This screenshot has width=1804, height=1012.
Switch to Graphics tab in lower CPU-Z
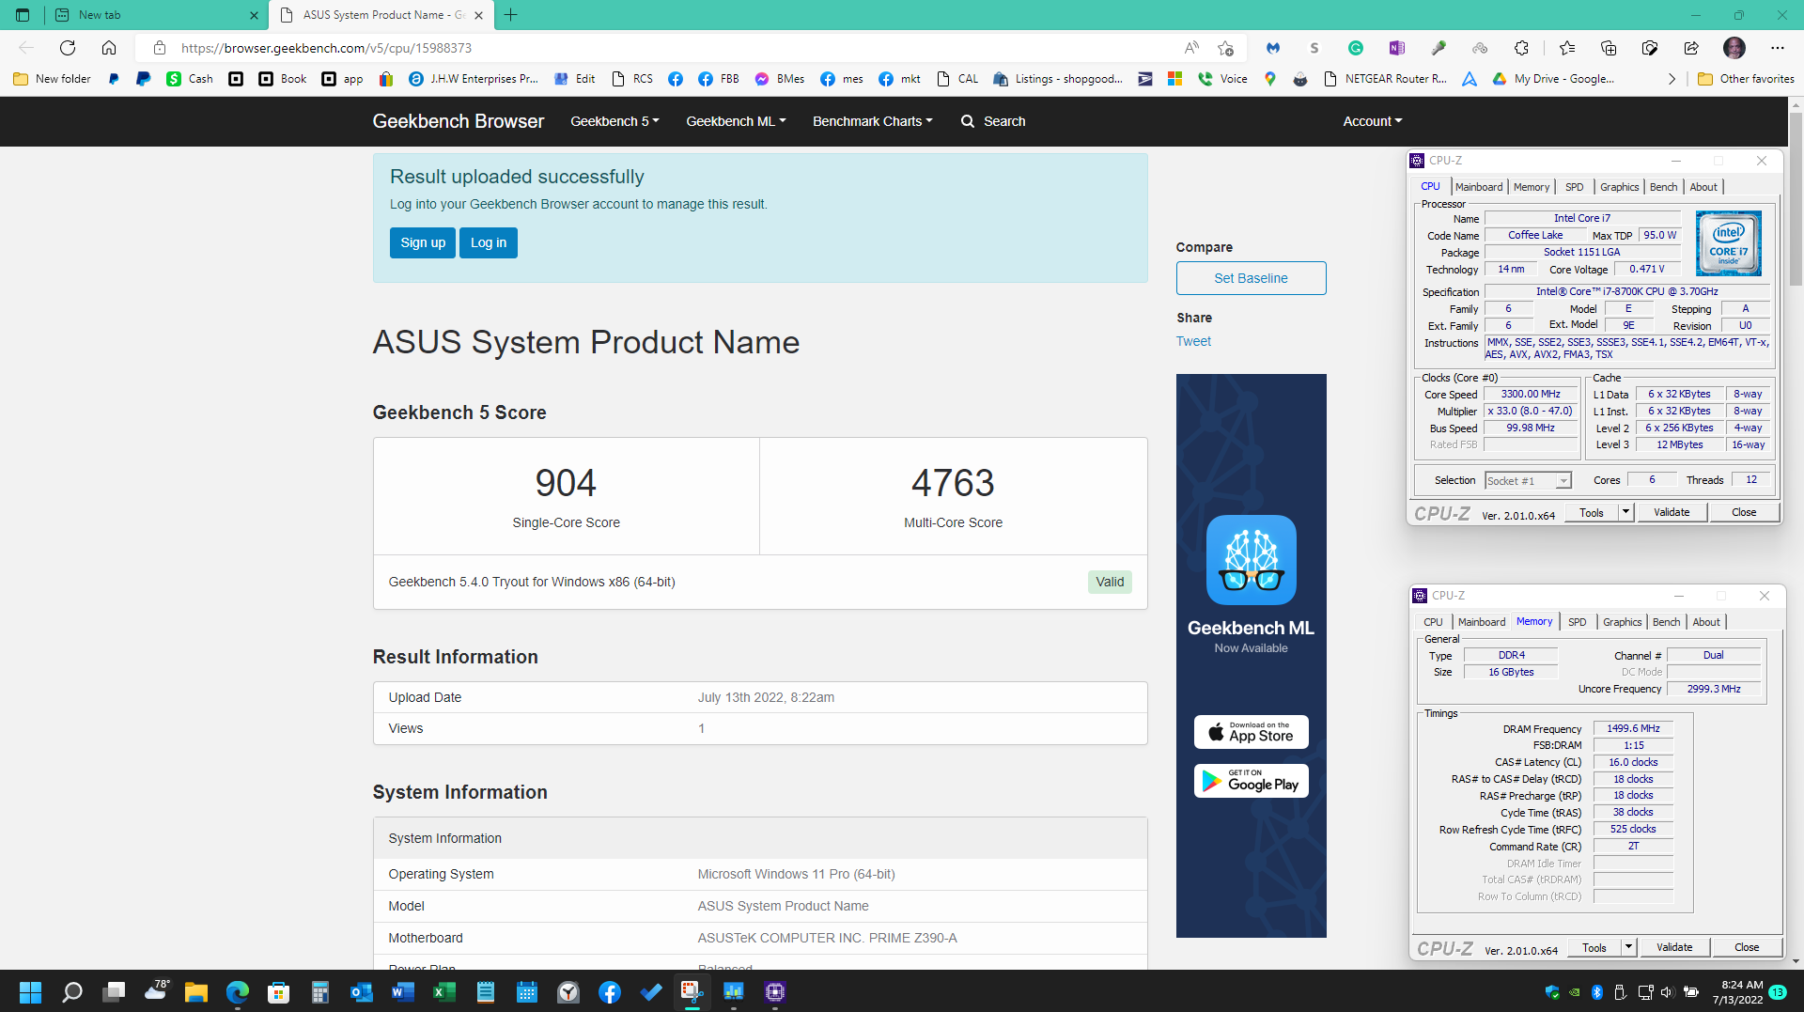click(1623, 622)
